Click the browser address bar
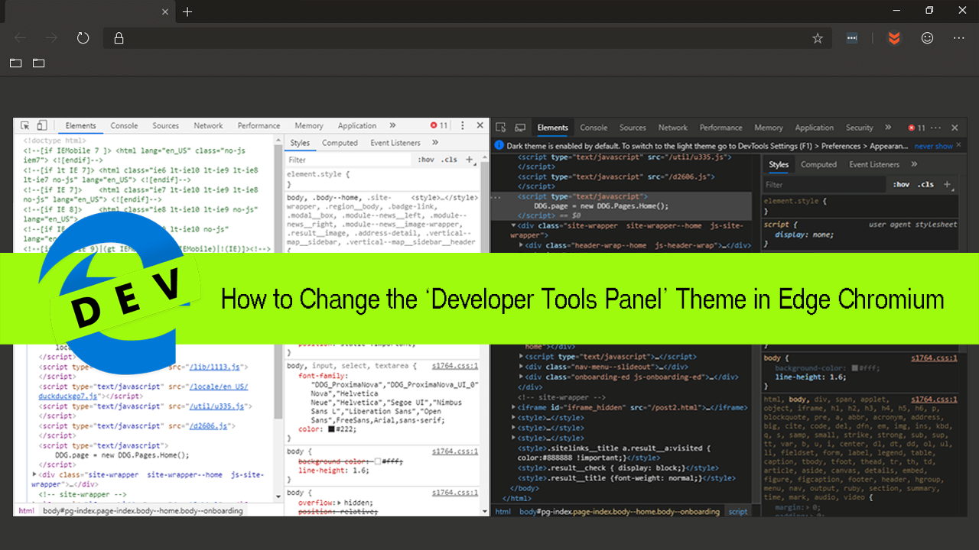The height and width of the screenshot is (550, 979). pyautogui.click(x=467, y=38)
